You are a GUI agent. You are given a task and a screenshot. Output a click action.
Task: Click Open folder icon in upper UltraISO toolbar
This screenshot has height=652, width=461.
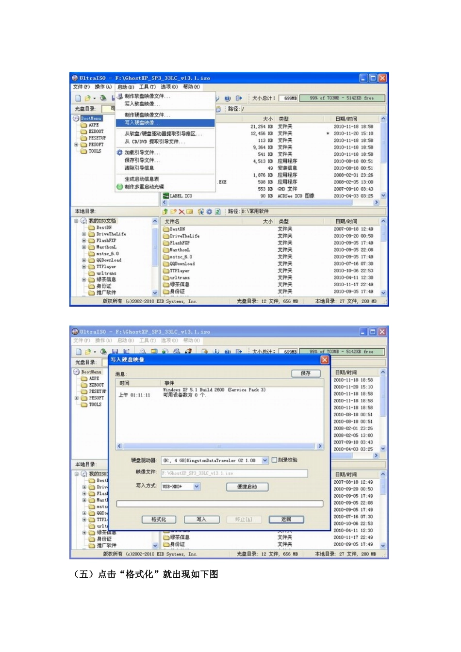click(87, 98)
